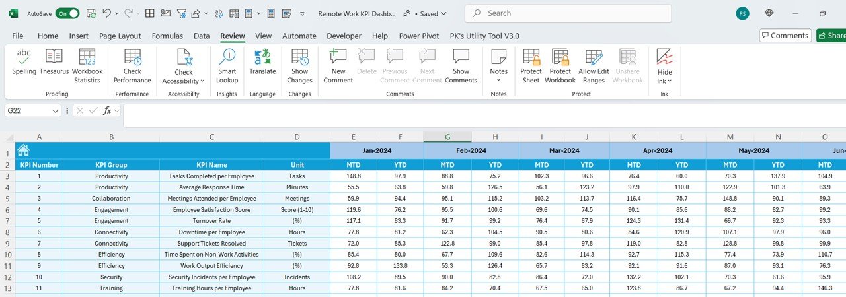
Task: Click the Translate tool
Action: (262, 62)
